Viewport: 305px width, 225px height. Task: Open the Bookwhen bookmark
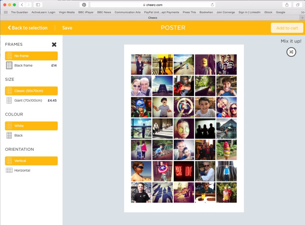(206, 12)
